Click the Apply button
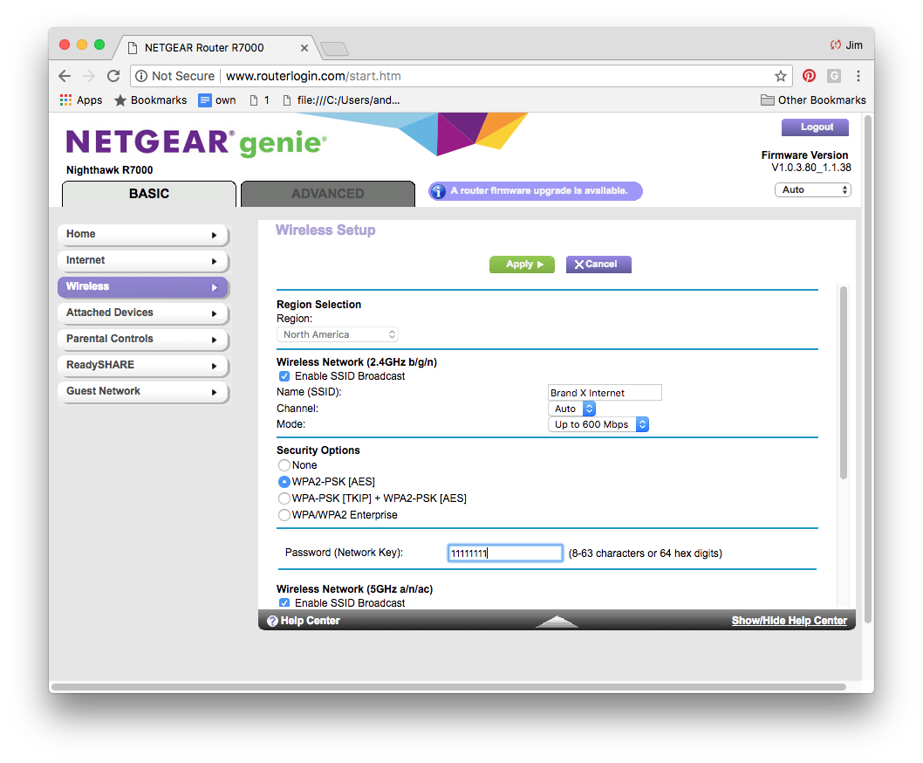923x763 pixels. click(x=522, y=265)
